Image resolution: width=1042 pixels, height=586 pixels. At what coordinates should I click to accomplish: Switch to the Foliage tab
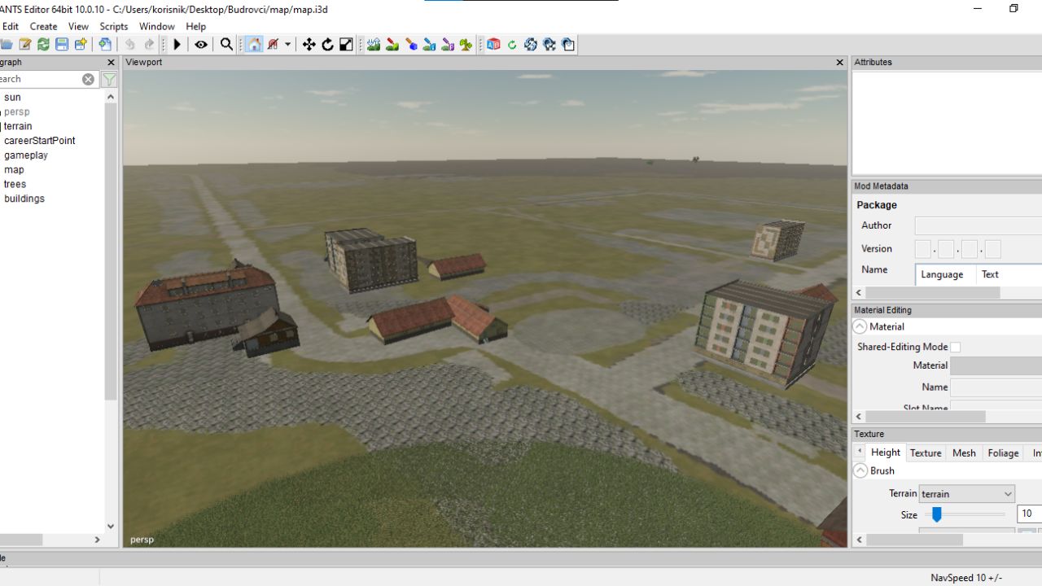point(1003,453)
